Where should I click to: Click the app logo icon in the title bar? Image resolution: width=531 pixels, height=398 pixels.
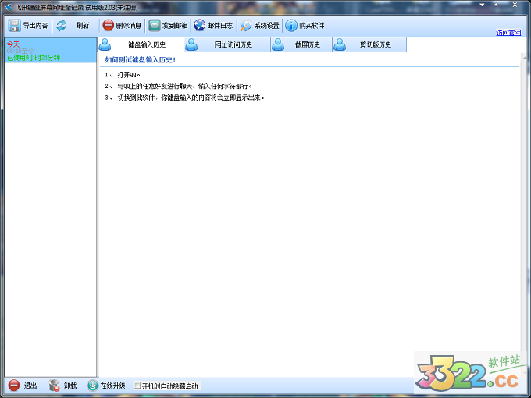tap(9, 7)
